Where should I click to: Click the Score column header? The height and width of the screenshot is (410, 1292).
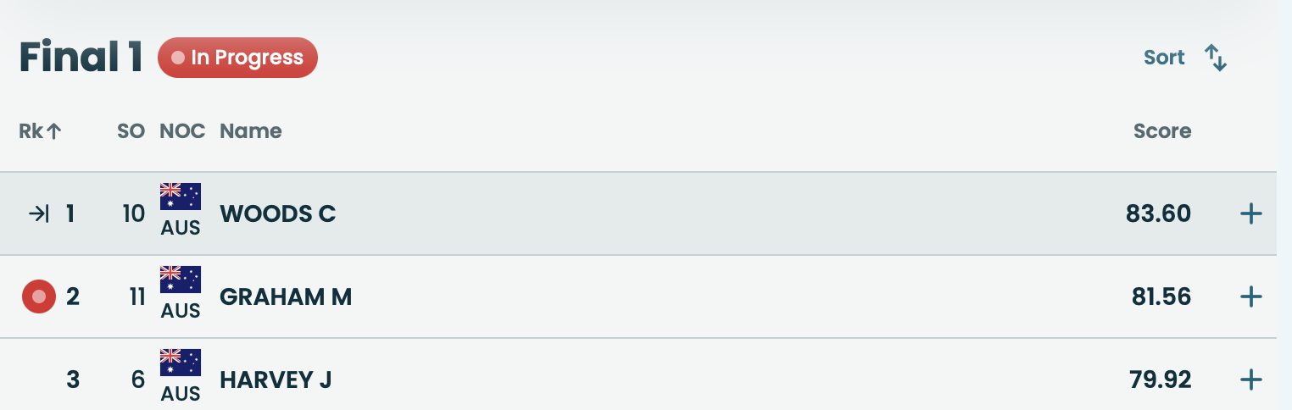[1161, 131]
